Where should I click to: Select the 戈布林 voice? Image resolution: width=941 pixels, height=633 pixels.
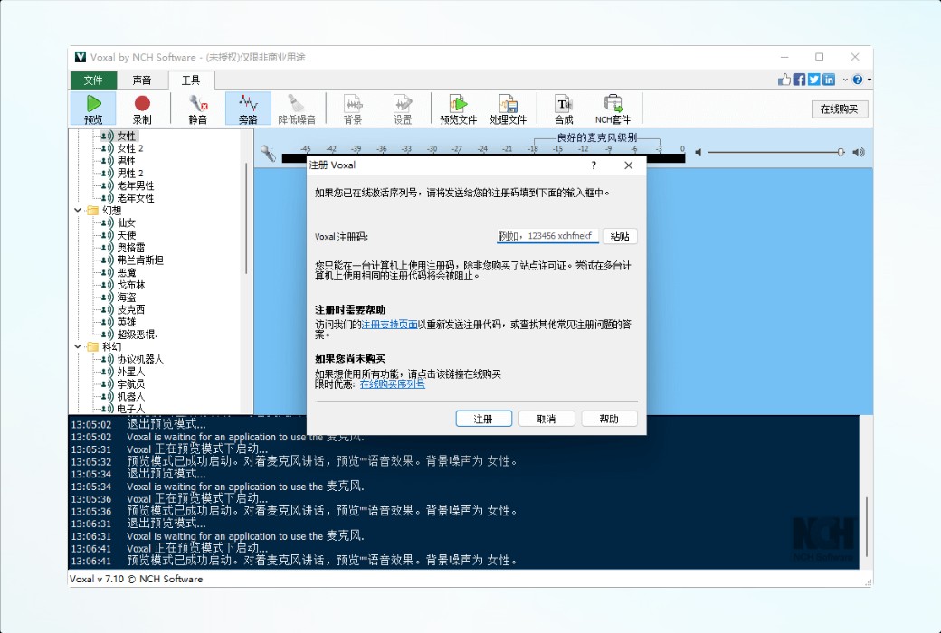click(x=131, y=285)
